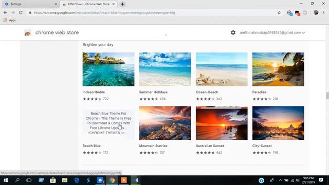View site security lock info
Viewport: 329px width, 185px height.
[30, 12]
